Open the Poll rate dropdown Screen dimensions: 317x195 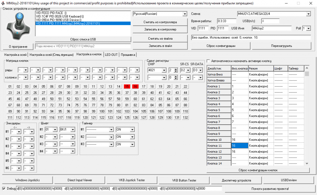coord(308,29)
